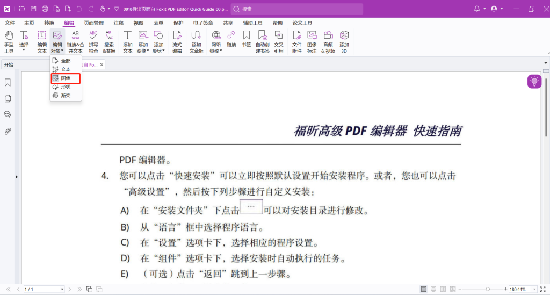Choose 文本 (Text) from the dropdown
The image size is (550, 295).
coord(66,69)
